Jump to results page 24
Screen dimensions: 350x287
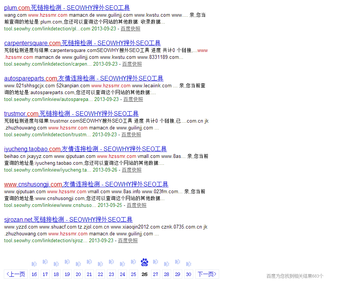(123, 274)
